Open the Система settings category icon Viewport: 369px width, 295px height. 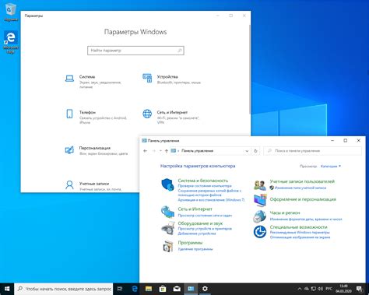pyautogui.click(x=69, y=78)
